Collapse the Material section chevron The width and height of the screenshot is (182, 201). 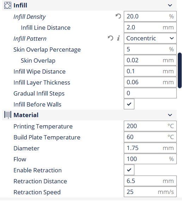pyautogui.click(x=170, y=115)
